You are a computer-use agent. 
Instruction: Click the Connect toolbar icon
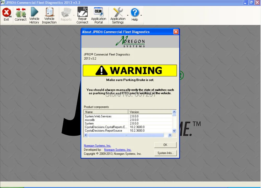(21, 14)
